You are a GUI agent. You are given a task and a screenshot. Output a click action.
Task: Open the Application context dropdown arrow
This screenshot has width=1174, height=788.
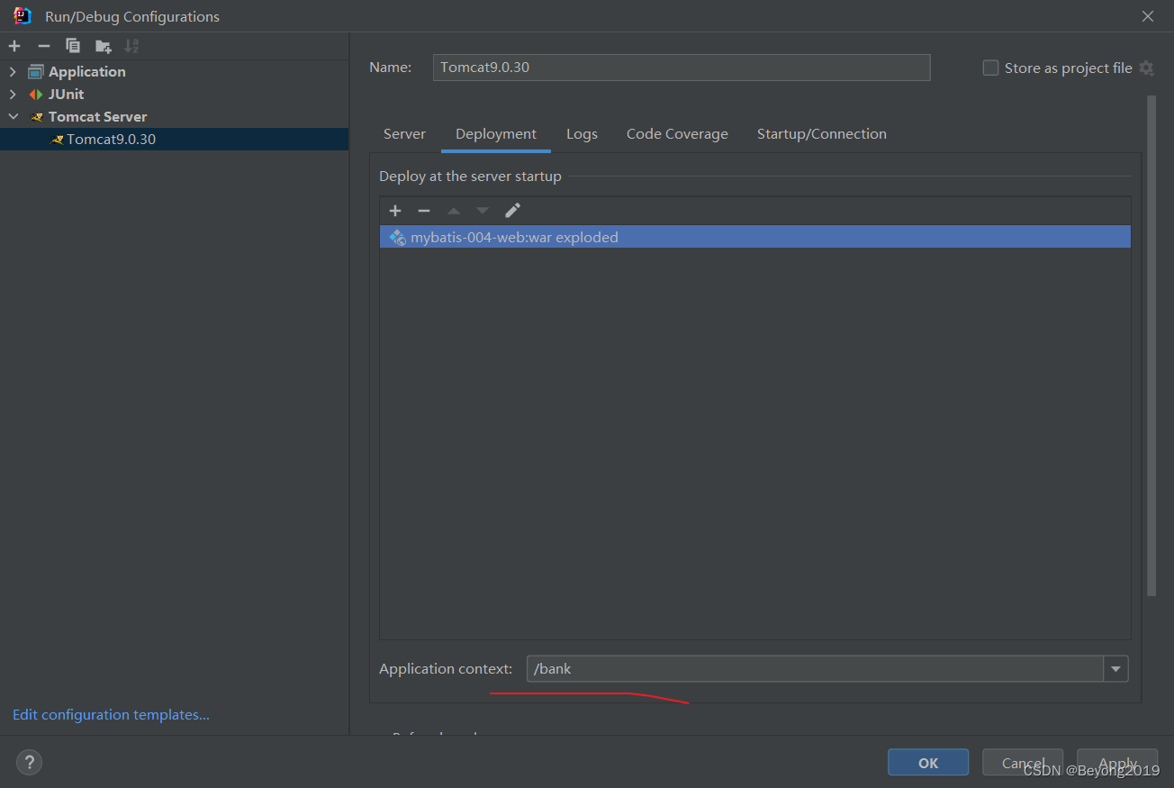1116,669
